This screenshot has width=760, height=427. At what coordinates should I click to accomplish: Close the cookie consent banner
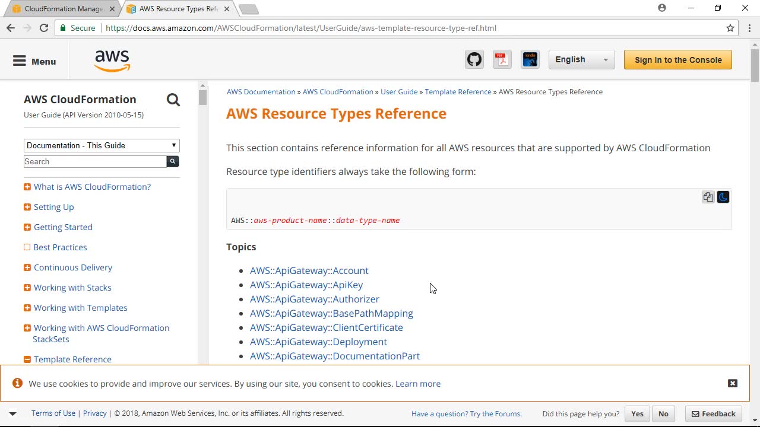click(x=733, y=384)
